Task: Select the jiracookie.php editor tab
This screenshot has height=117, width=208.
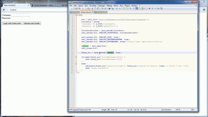Action: [x=87, y=12]
